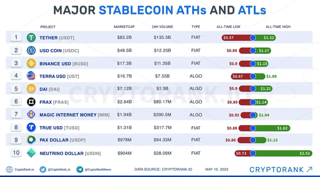320x177 pixels.
Task: Click the blue marker on Neutrino Dollar bar
Action: click(x=253, y=153)
